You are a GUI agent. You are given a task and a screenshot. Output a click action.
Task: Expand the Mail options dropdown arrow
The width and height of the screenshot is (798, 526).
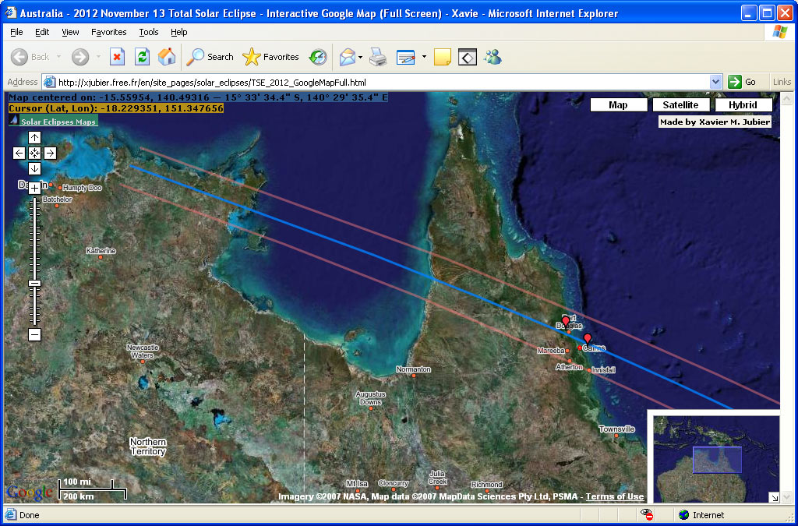[360, 57]
